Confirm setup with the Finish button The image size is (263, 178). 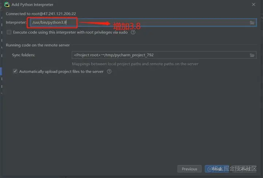(x=217, y=169)
